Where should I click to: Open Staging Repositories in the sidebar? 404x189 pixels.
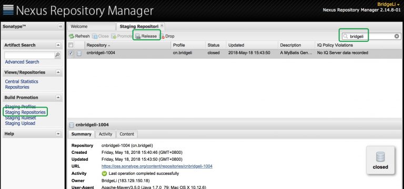click(x=25, y=112)
